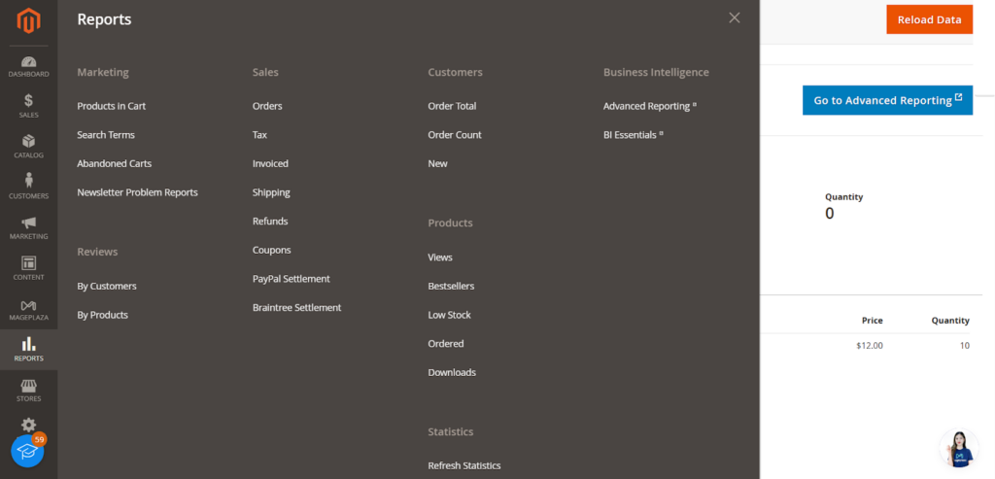The image size is (995, 479).
Task: Open the Dashboard sidebar icon
Action: point(28,66)
